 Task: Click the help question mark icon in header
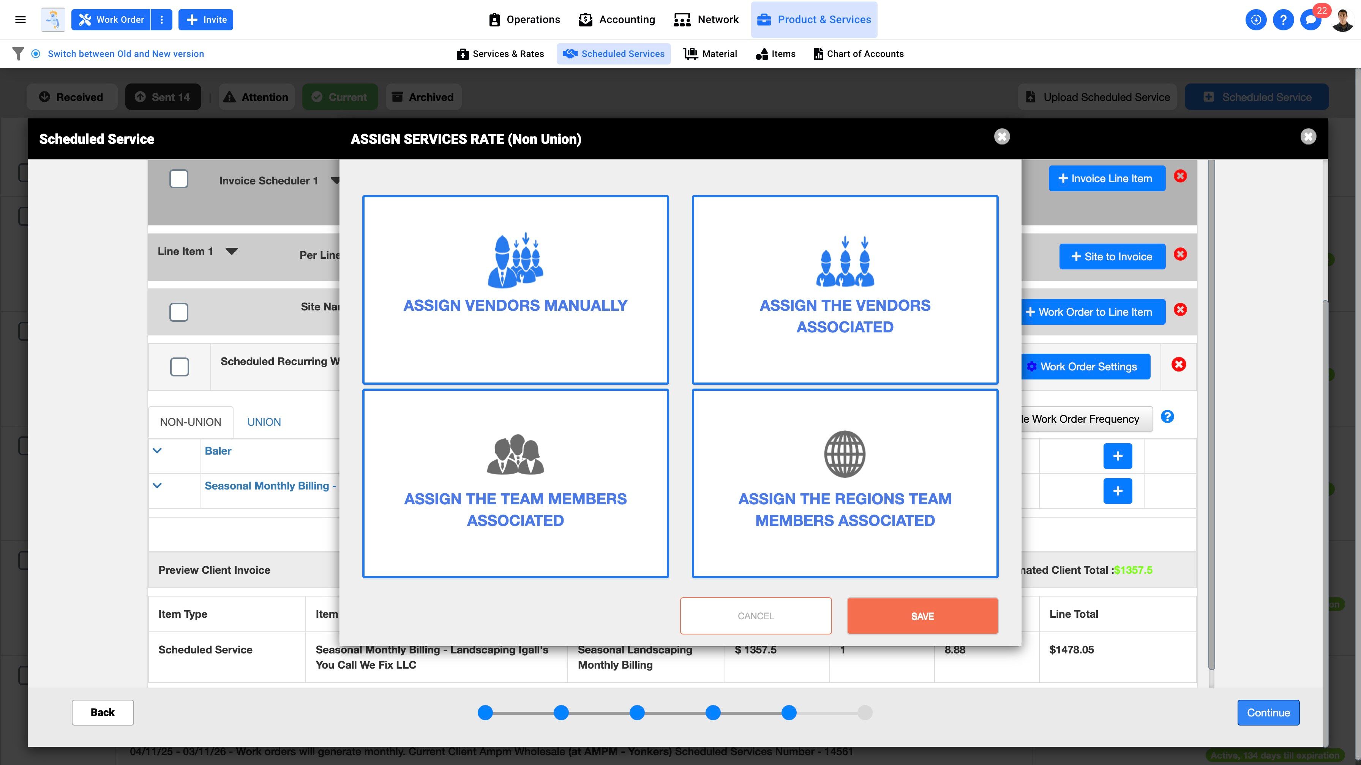pyautogui.click(x=1283, y=20)
